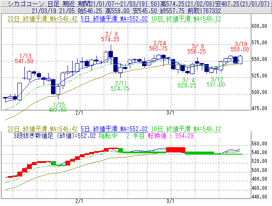
Task: Click the 1/25 492.50 low label
Action: pyautogui.click(x=58, y=107)
